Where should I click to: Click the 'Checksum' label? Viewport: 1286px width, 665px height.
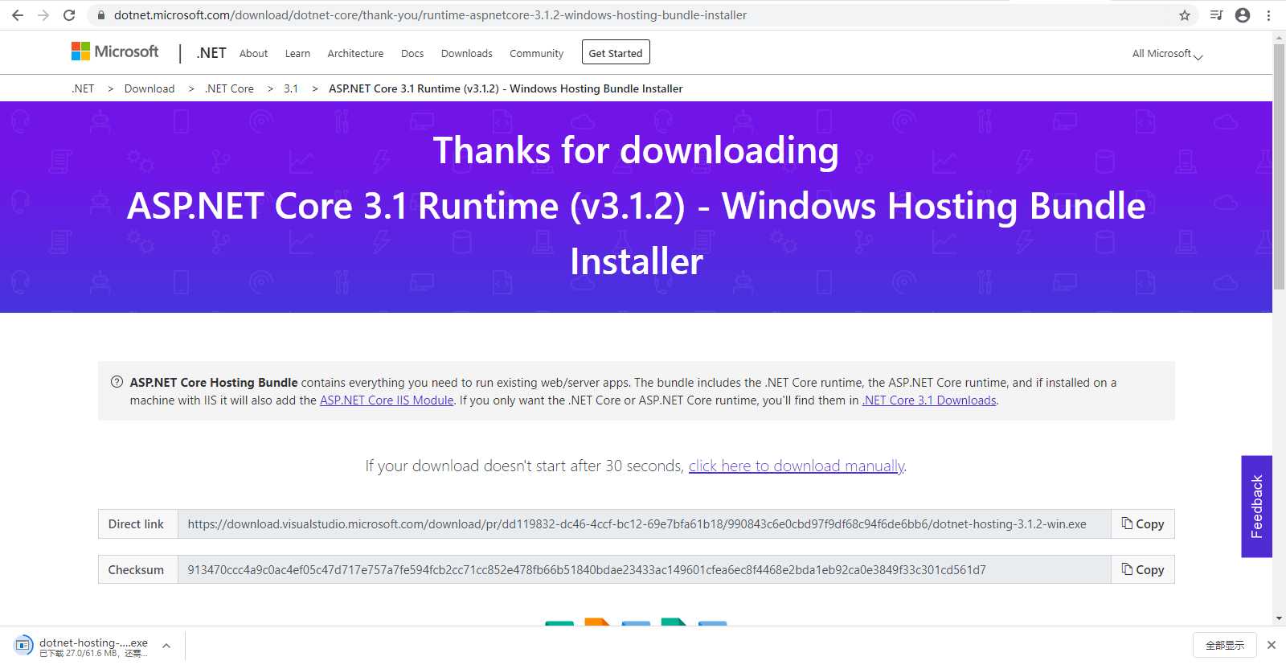tap(136, 570)
